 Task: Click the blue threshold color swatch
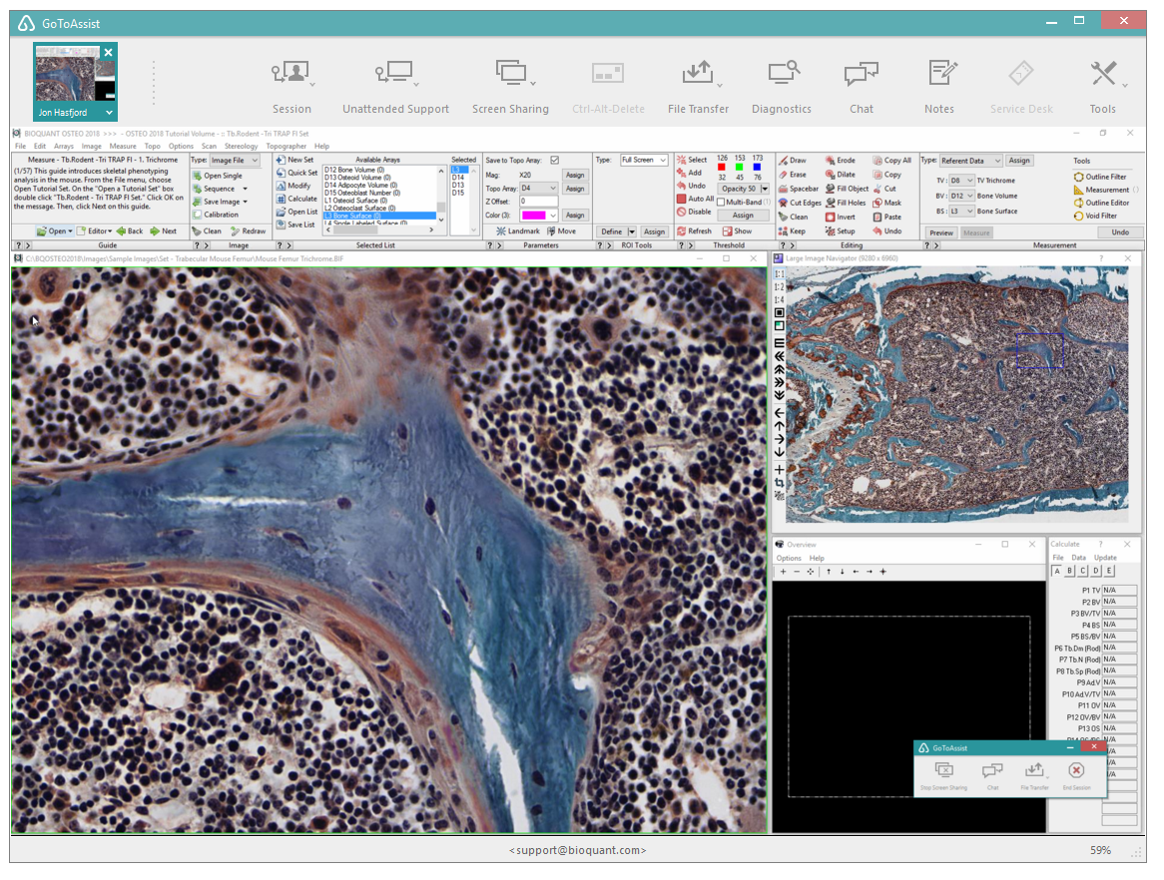pyautogui.click(x=757, y=168)
